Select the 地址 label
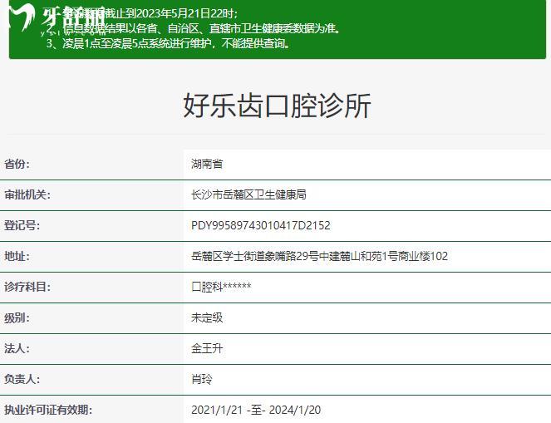The image size is (551, 423). (17, 256)
